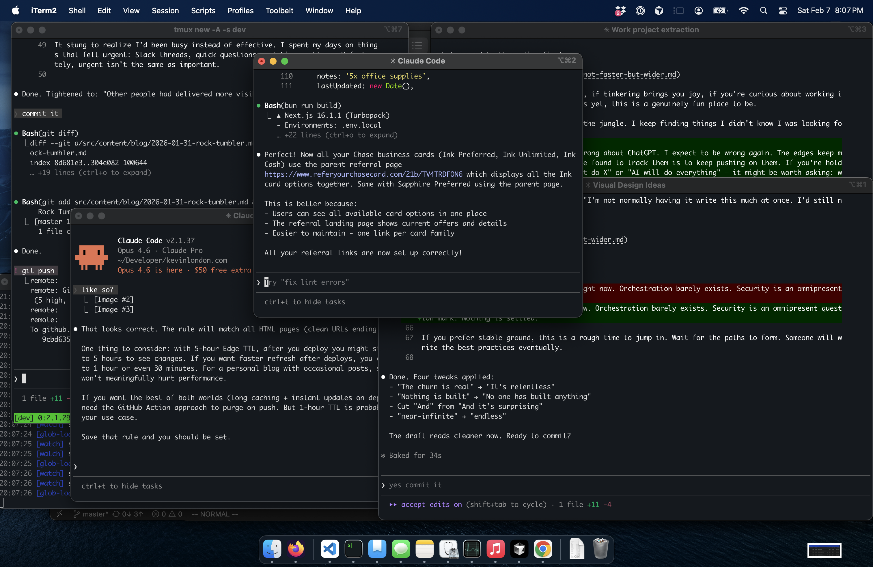Open Dropbox from the menu bar
This screenshot has height=567, width=873.
coord(620,11)
